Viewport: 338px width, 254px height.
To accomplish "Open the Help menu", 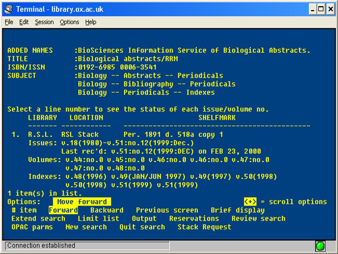I will coord(90,22).
